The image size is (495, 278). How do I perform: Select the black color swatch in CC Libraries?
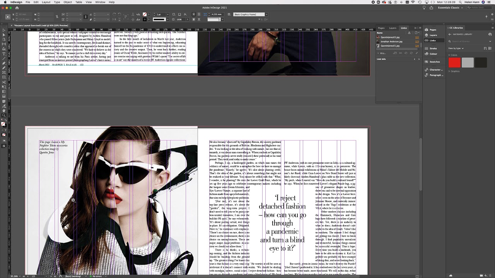click(481, 63)
